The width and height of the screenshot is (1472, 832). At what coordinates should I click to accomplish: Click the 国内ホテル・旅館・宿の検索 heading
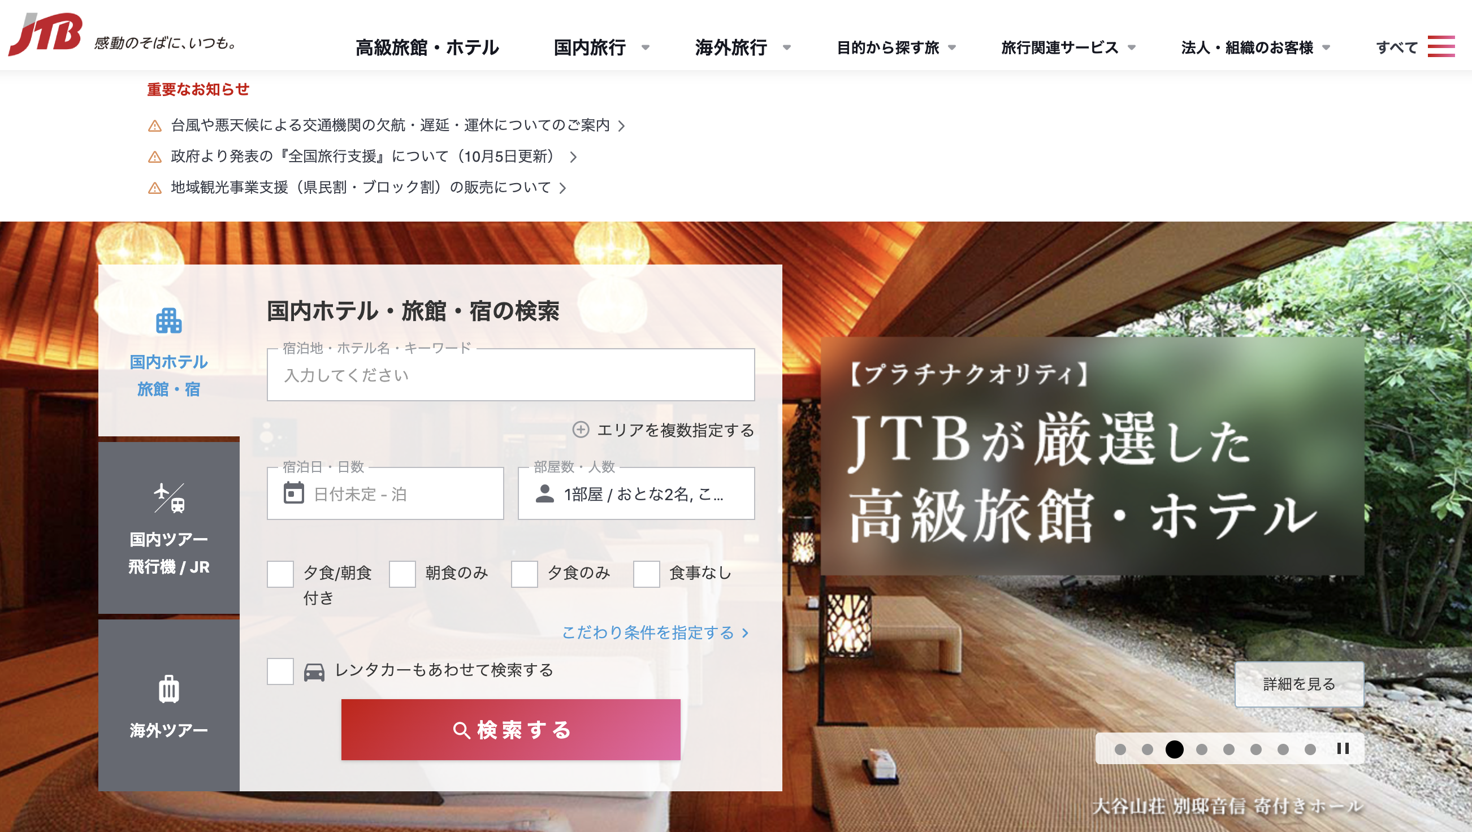[413, 311]
